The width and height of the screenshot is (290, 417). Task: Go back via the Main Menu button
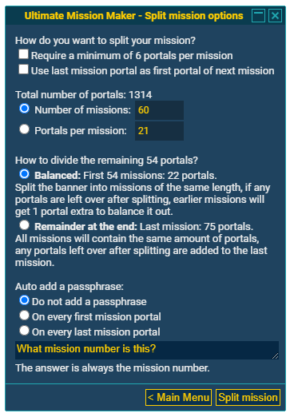(178, 398)
